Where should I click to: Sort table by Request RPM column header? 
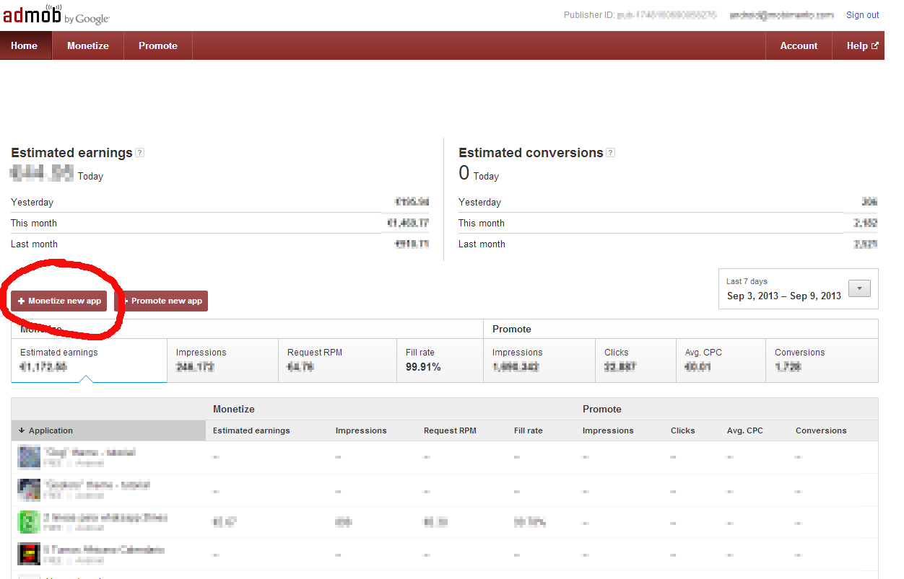coord(450,430)
